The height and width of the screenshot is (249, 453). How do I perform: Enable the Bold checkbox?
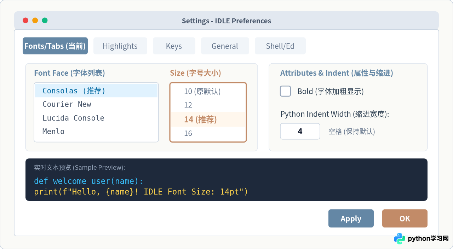[286, 91]
